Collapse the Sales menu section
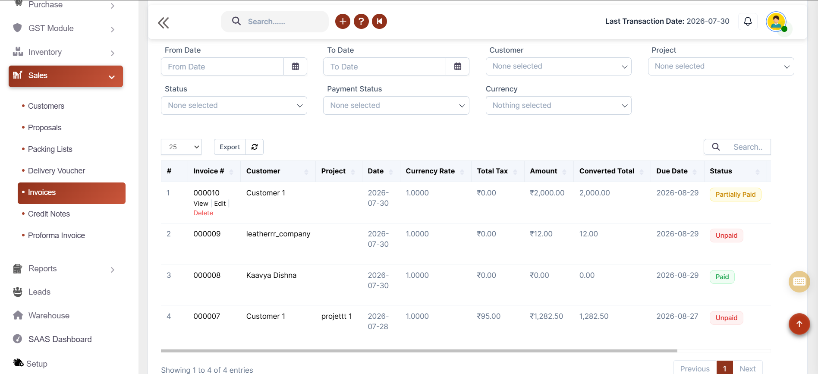Screen dimensions: 818x374 pyautogui.click(x=66, y=76)
